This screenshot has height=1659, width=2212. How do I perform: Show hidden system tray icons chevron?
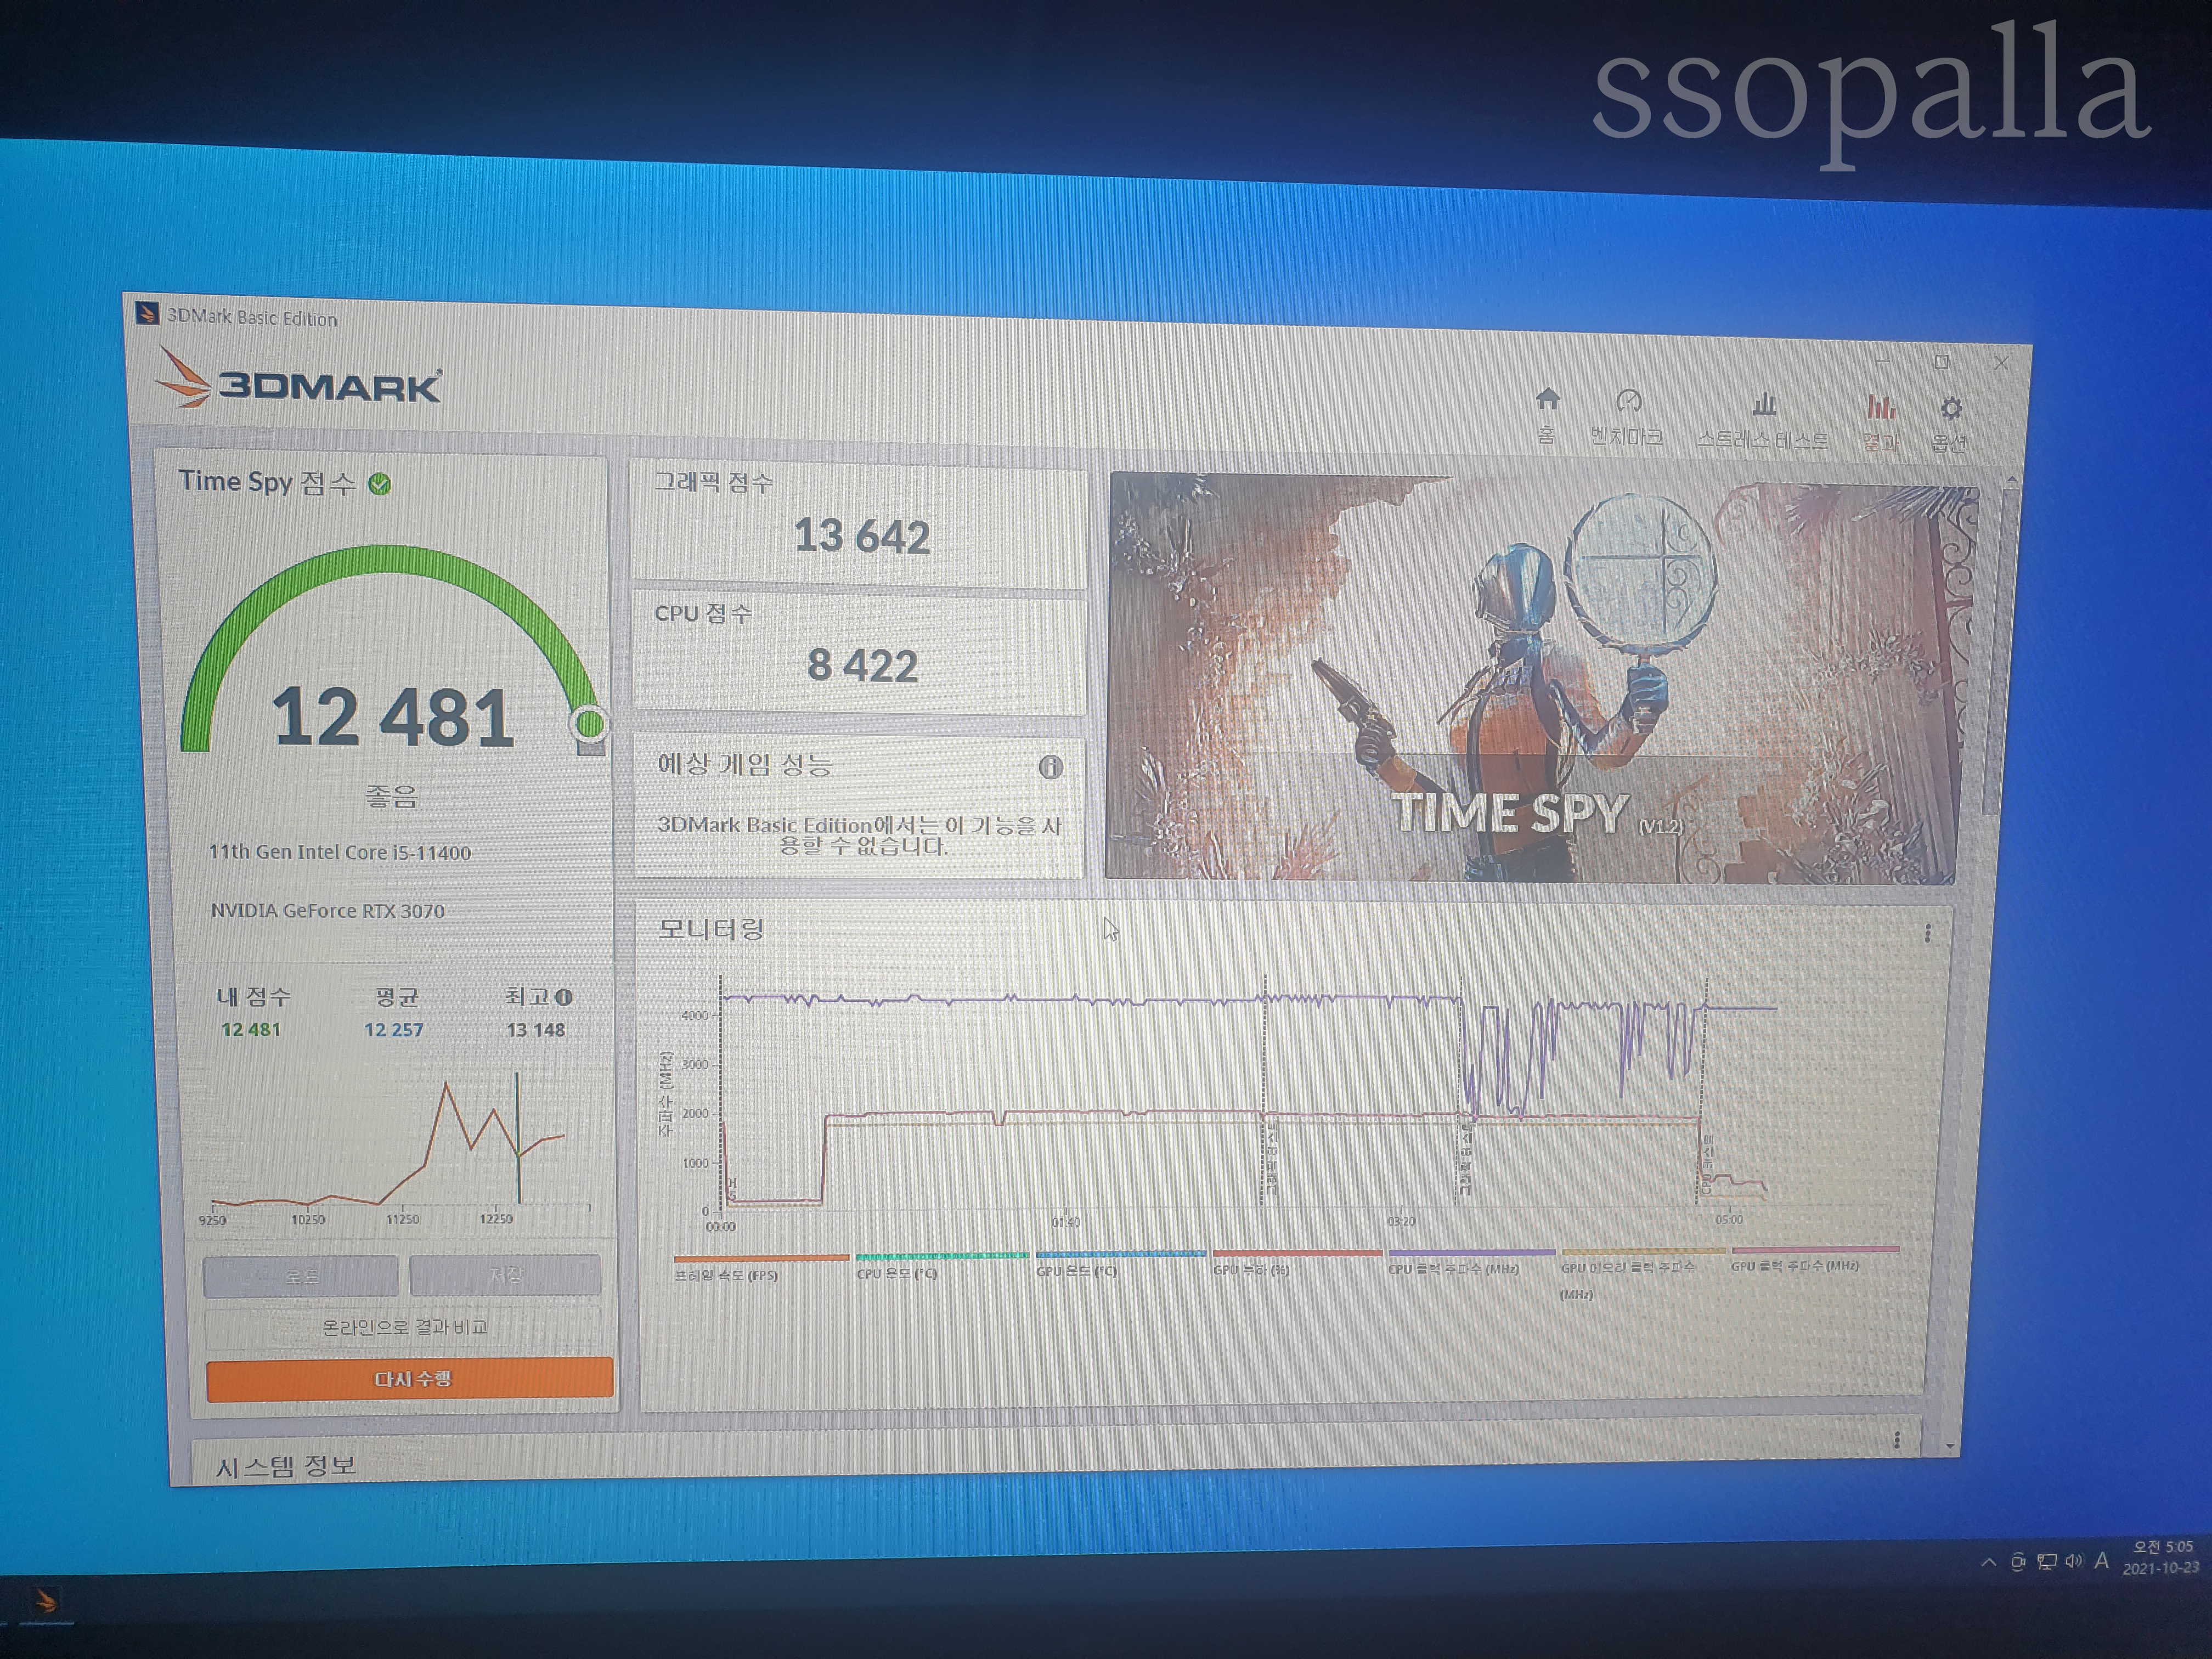1988,1563
